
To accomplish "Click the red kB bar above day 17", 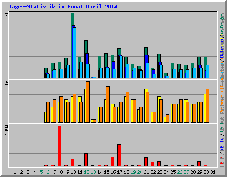I will tap(119, 155).
